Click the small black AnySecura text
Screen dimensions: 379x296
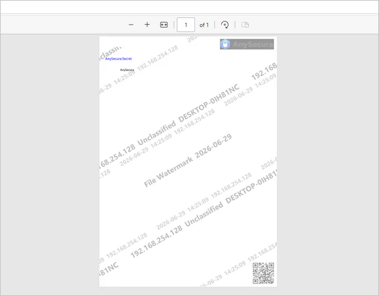coord(127,70)
